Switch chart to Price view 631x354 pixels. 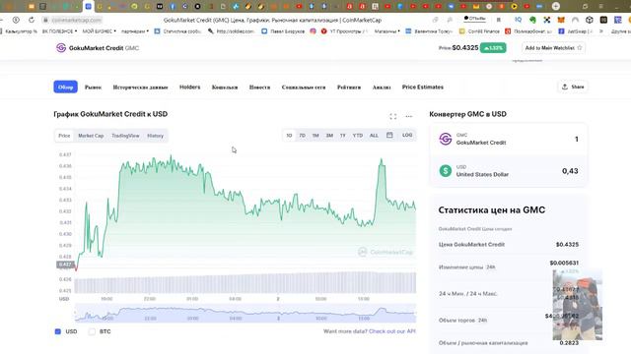click(64, 136)
